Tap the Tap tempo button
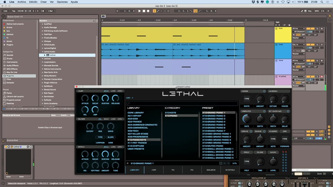This screenshot has height=187, width=333. [14, 11]
